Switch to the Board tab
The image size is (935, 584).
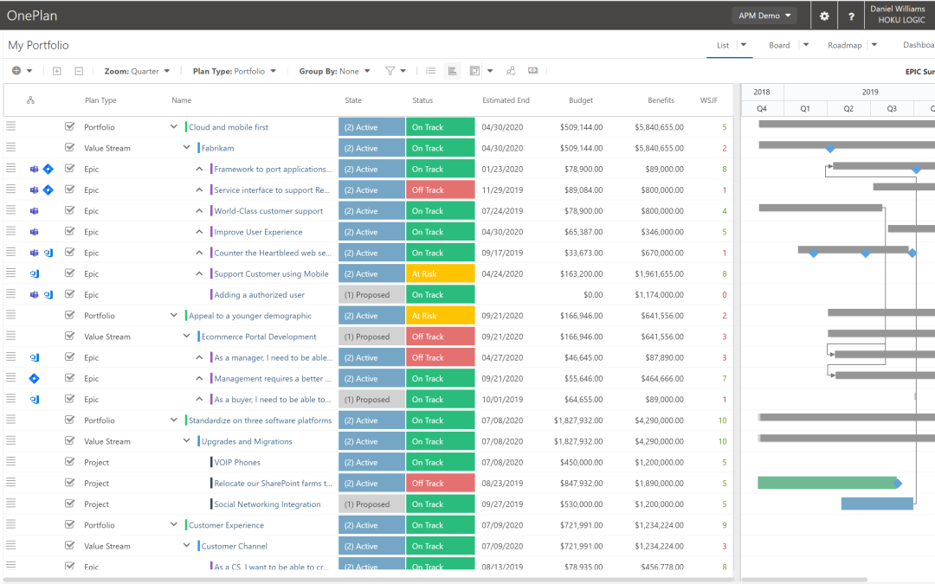(x=778, y=45)
